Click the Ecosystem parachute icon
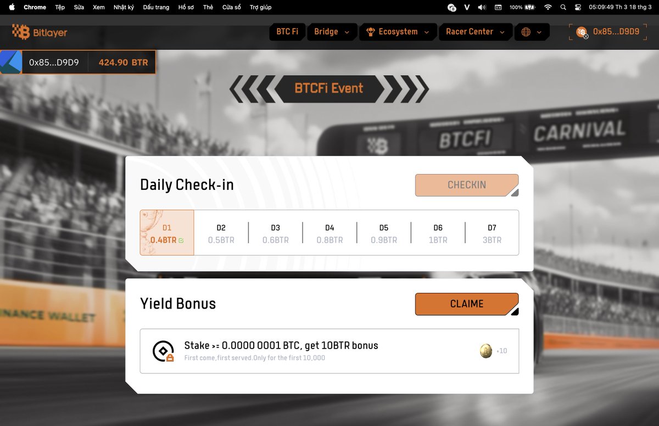The image size is (659, 426). 371,32
